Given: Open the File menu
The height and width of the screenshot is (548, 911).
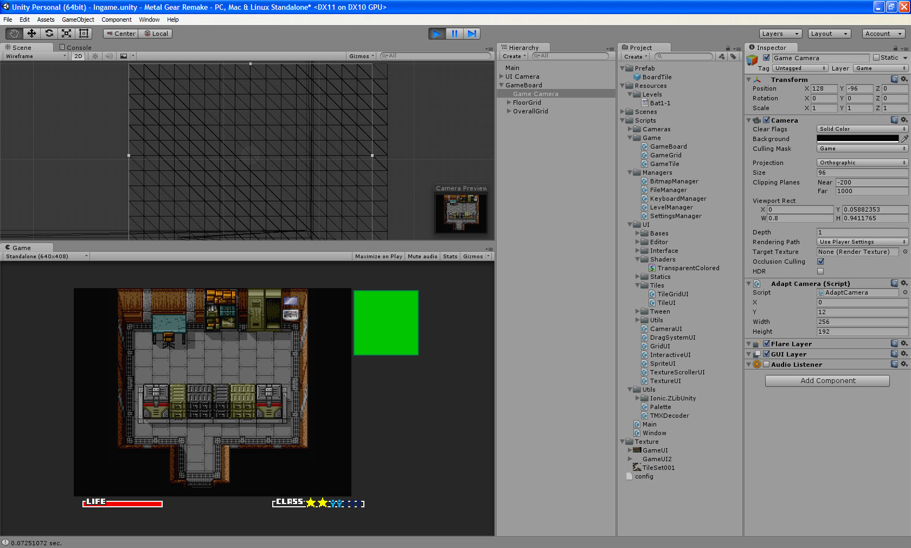Looking at the screenshot, I should click(x=8, y=20).
